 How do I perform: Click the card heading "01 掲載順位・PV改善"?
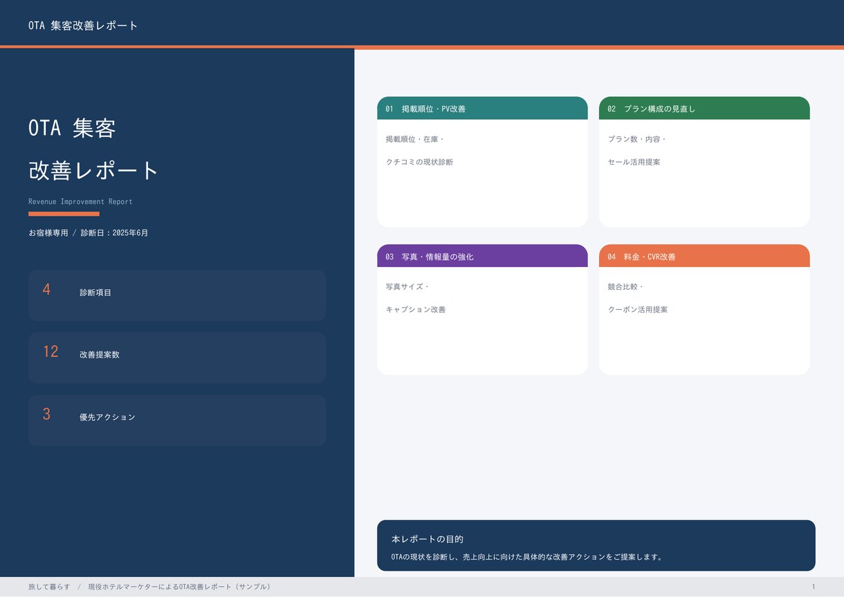pos(425,109)
